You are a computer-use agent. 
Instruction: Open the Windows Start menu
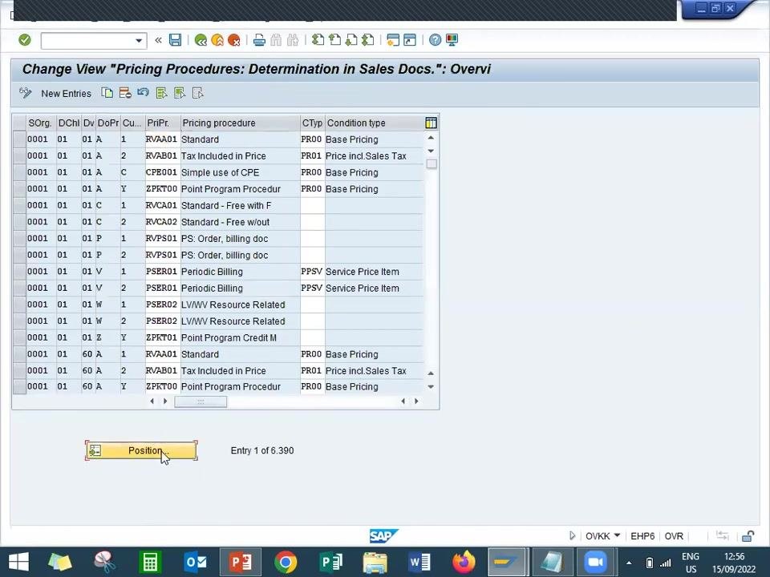18,562
